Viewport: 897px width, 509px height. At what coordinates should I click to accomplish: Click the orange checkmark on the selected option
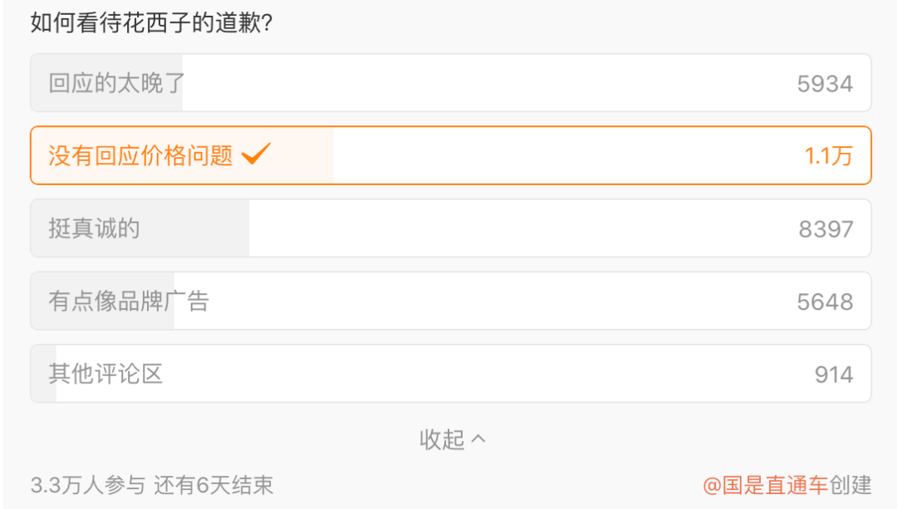[x=256, y=154]
